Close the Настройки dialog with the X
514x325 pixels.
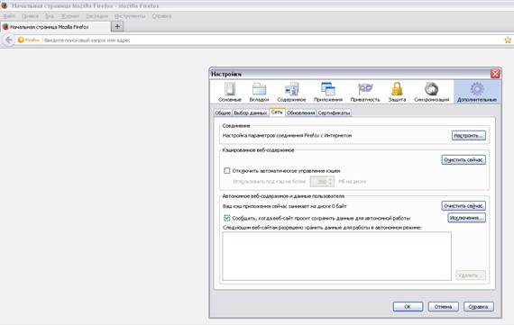pyautogui.click(x=495, y=74)
